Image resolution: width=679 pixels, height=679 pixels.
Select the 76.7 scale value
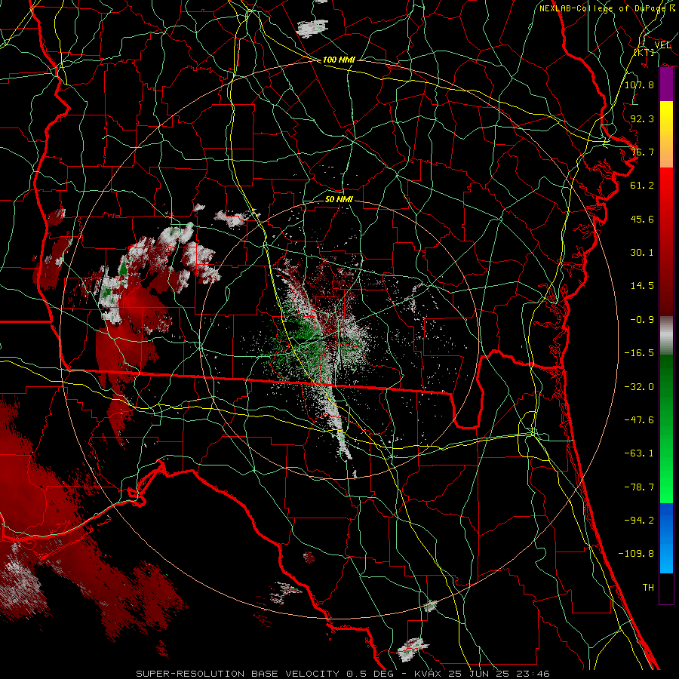click(x=642, y=152)
